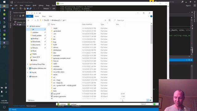Viewport: 197px width, 111px height.
Task: Sort by Date modified column
Action: click(x=87, y=24)
